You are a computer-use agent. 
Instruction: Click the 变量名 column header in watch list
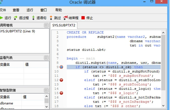(x=12, y=64)
